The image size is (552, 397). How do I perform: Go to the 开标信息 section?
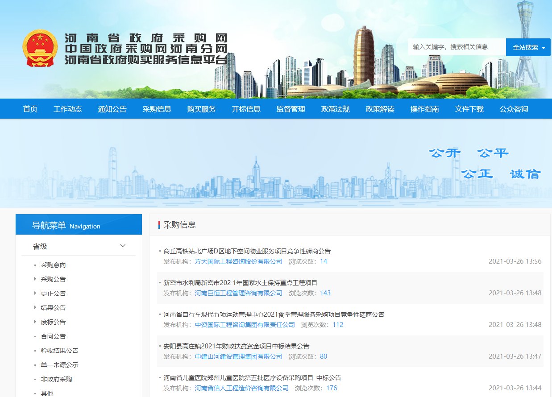246,108
